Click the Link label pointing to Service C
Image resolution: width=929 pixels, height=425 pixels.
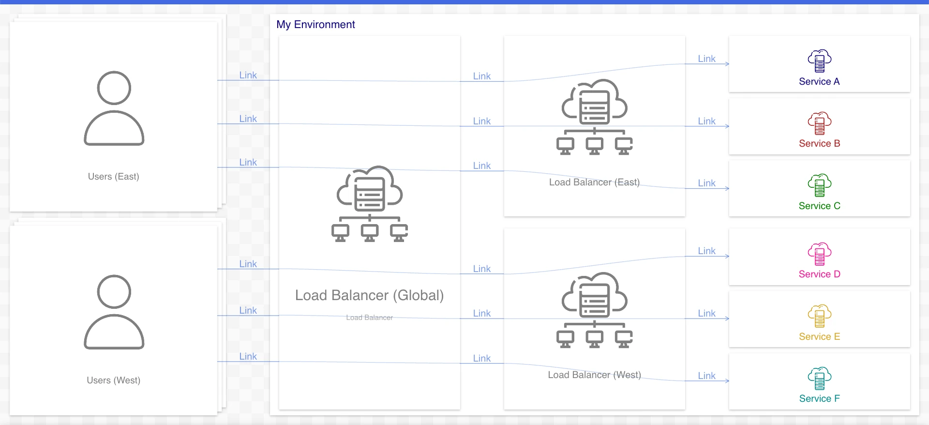click(706, 183)
